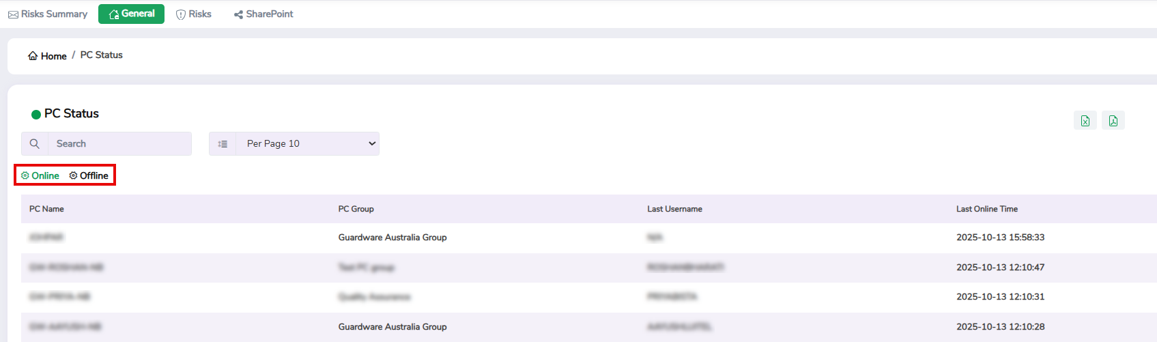
Task: Click the home icon in breadcrumb
Action: pyautogui.click(x=33, y=56)
